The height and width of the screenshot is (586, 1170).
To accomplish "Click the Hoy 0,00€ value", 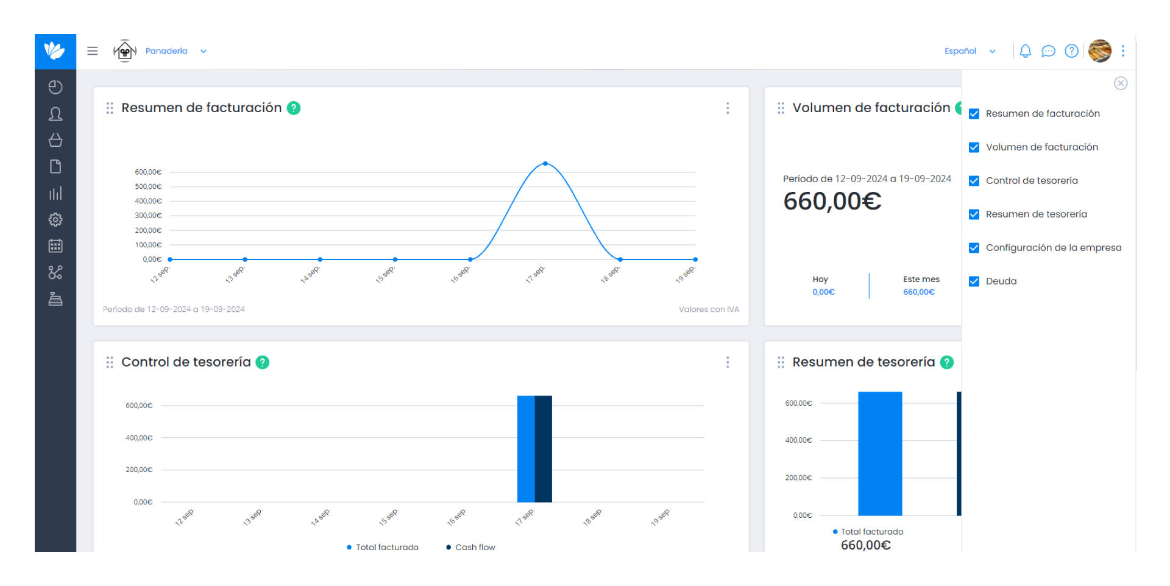I will pos(823,292).
